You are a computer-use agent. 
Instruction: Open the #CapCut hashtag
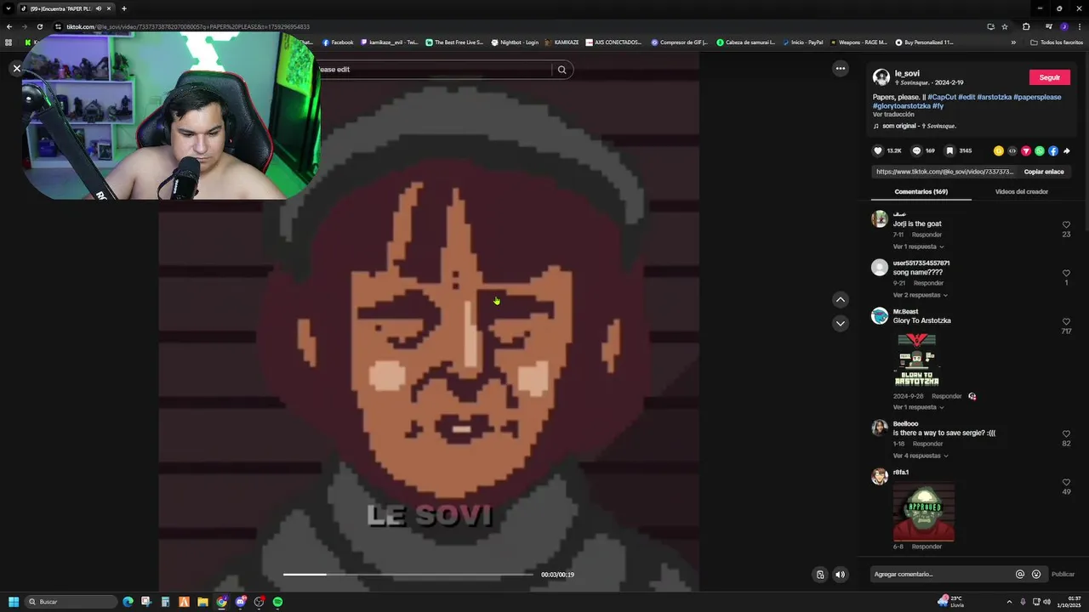click(942, 97)
